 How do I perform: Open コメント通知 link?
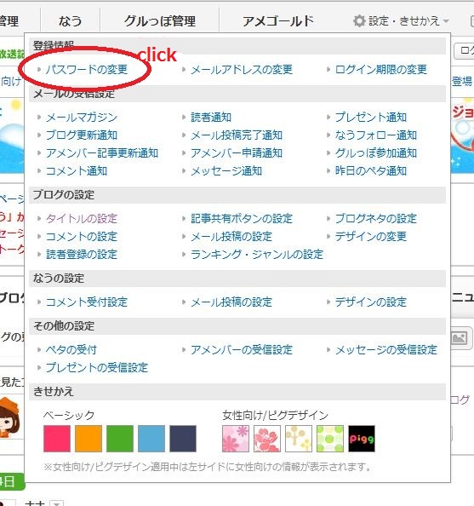77,171
